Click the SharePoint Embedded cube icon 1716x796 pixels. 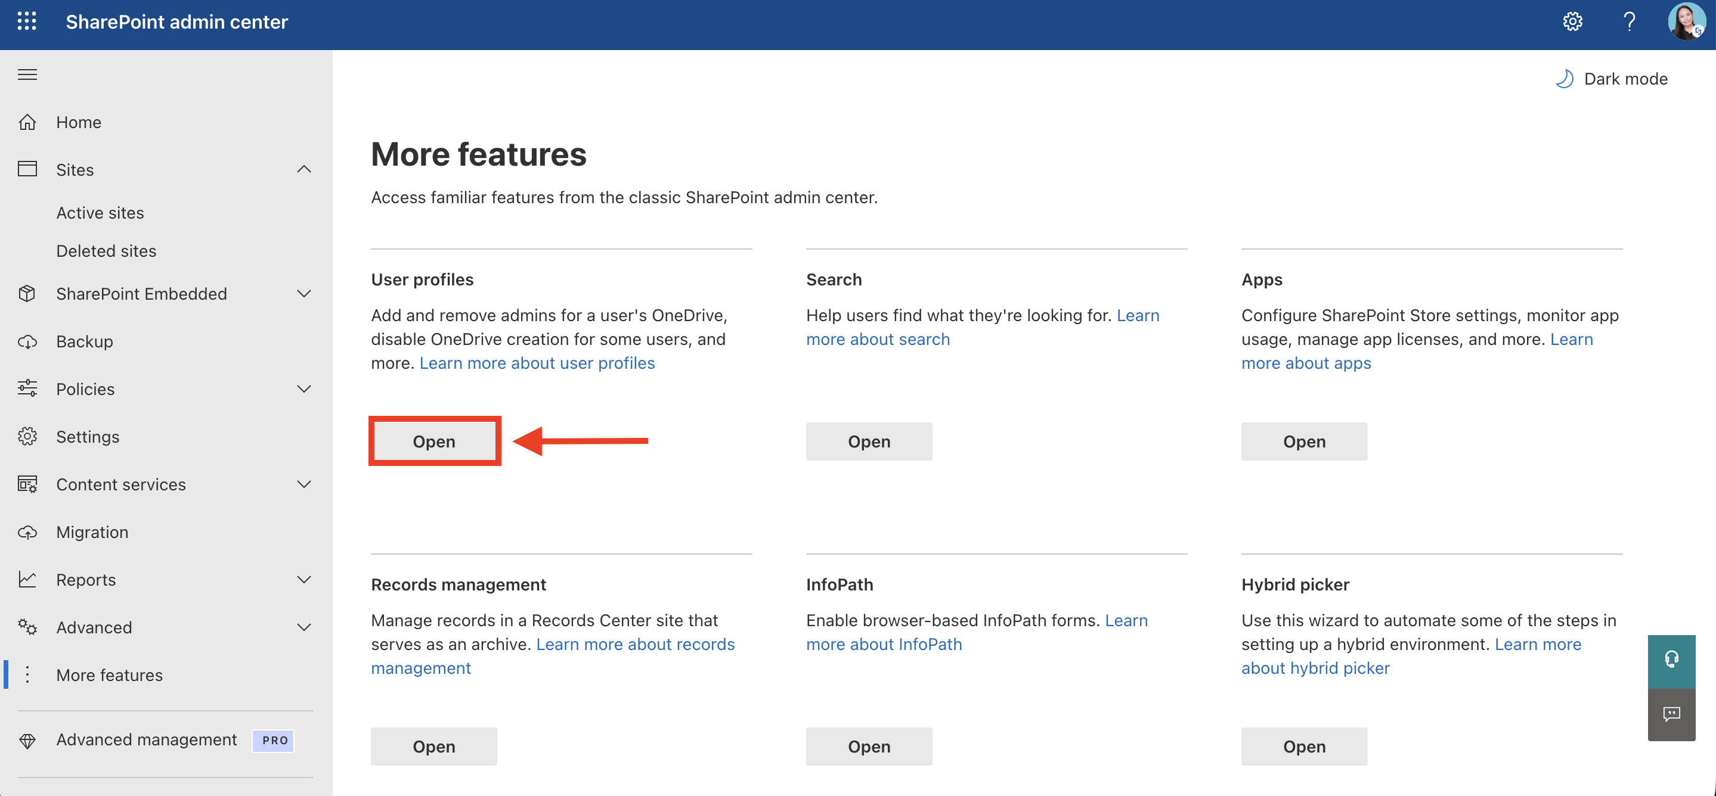click(x=27, y=294)
